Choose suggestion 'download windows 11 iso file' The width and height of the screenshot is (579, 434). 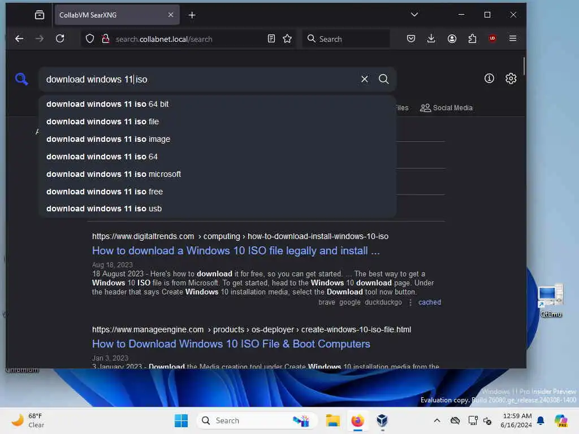[x=218, y=122]
